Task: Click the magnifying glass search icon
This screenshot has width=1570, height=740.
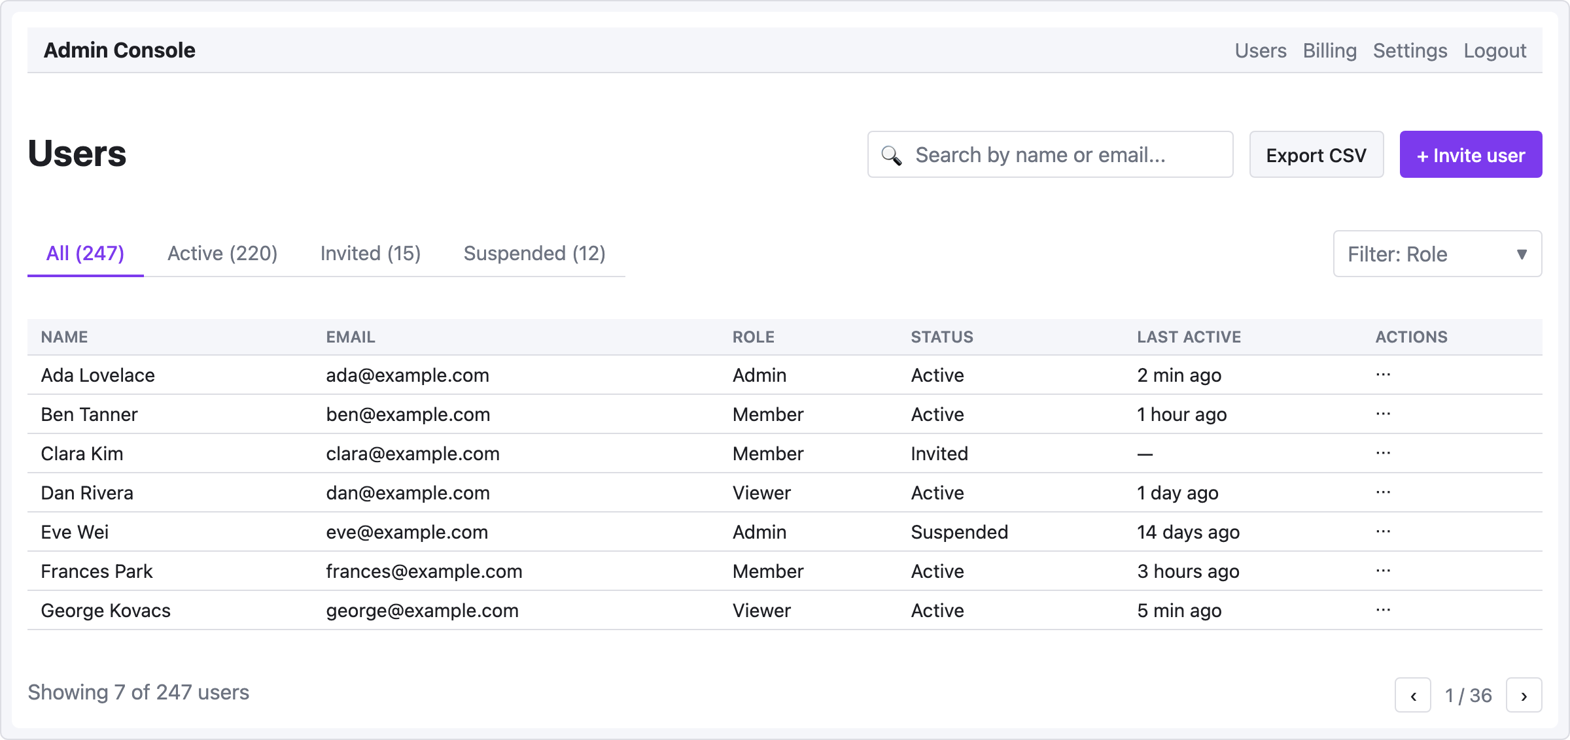Action: tap(891, 155)
